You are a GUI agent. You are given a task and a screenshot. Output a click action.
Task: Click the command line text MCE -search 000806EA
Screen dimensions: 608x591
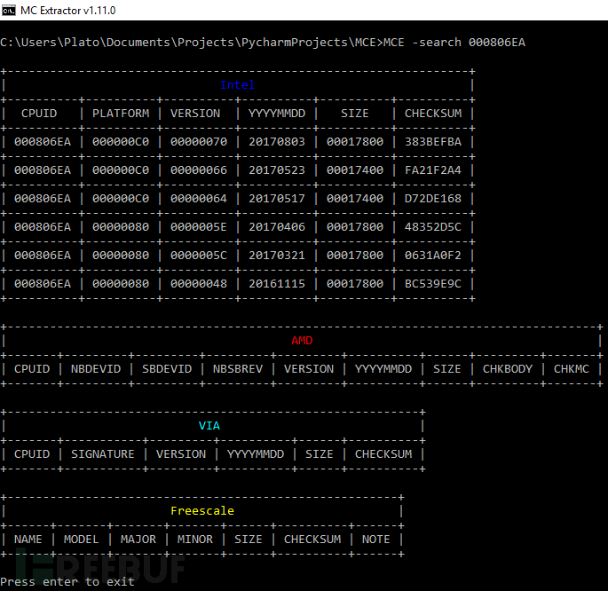tap(454, 43)
